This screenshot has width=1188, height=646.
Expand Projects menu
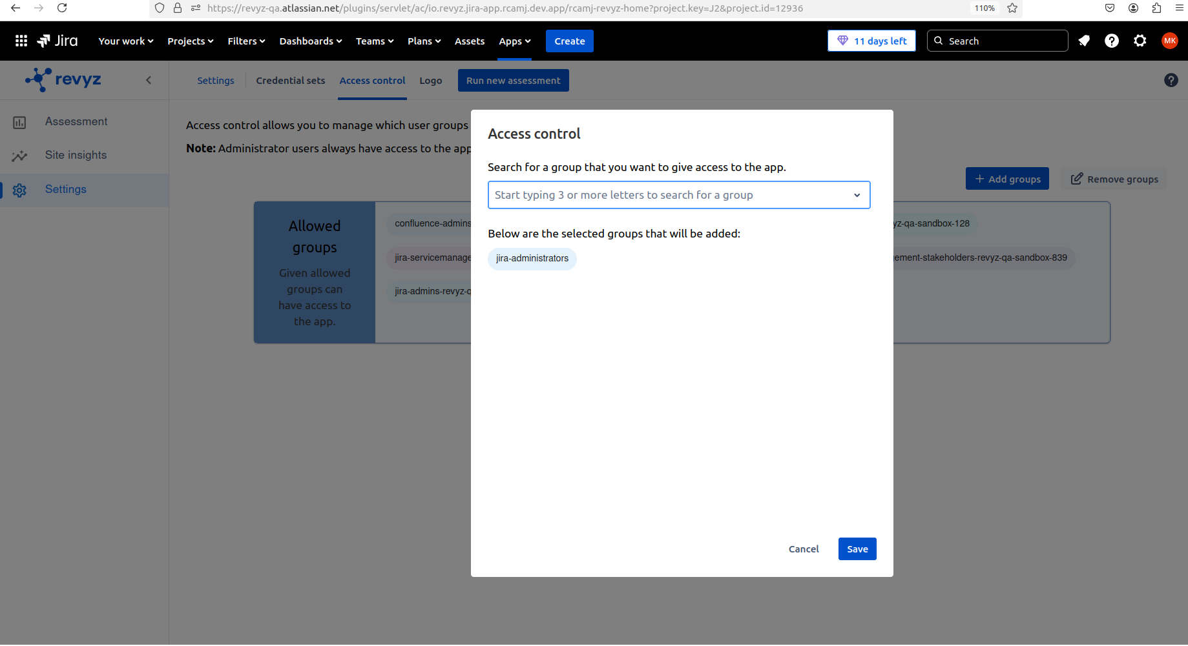click(x=191, y=41)
